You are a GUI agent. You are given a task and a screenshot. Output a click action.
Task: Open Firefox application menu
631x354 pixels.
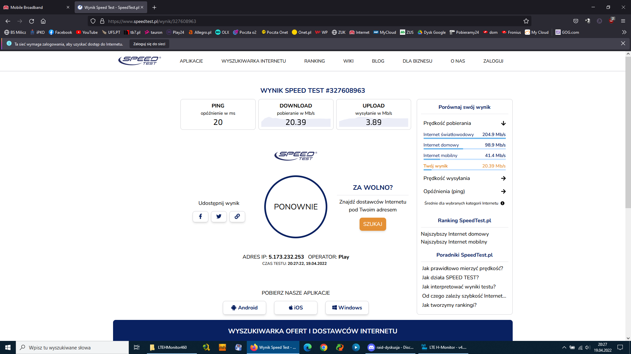pos(623,21)
